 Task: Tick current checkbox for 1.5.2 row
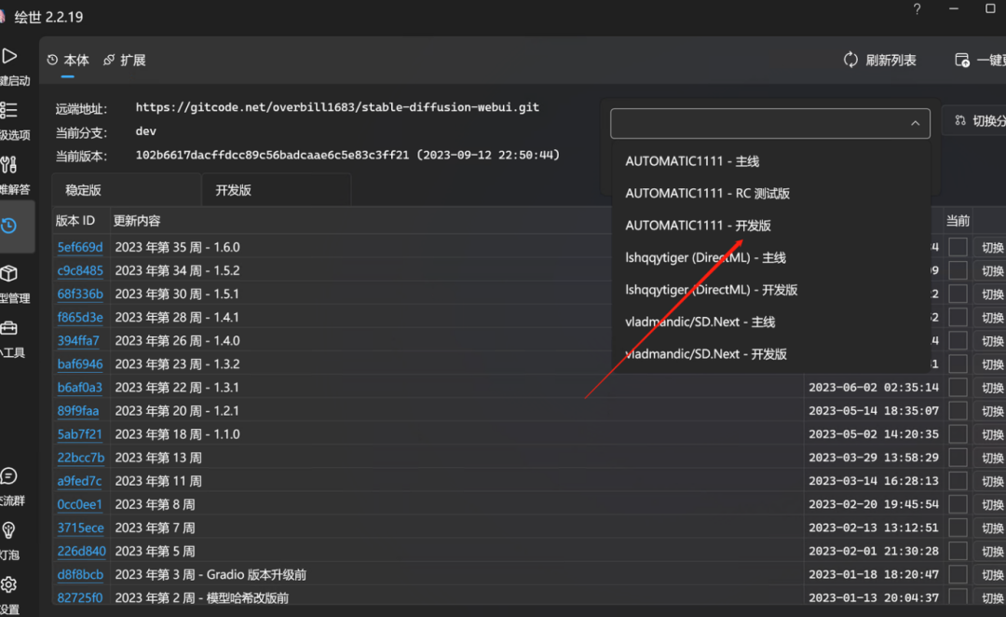click(958, 270)
